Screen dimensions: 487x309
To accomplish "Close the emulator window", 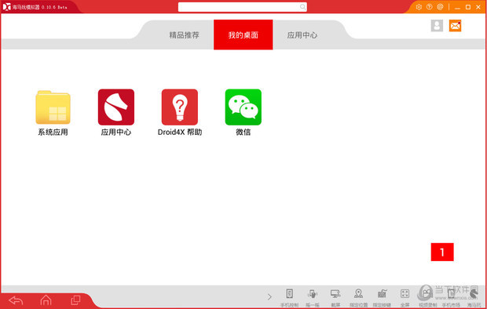I will 478,7.
